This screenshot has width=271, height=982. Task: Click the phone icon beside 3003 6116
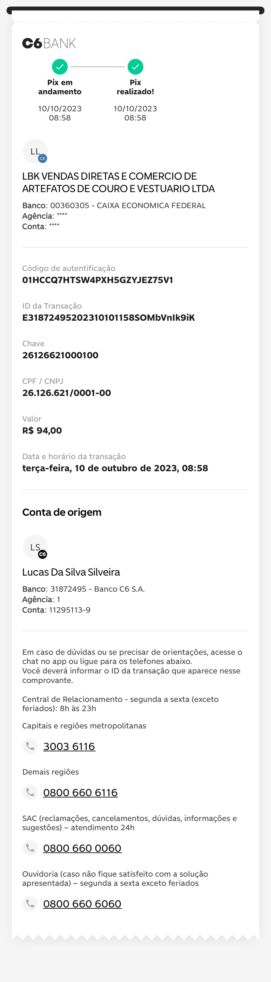(x=30, y=746)
